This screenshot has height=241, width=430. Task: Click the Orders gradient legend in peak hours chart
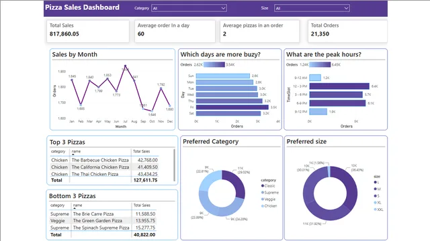coord(320,64)
